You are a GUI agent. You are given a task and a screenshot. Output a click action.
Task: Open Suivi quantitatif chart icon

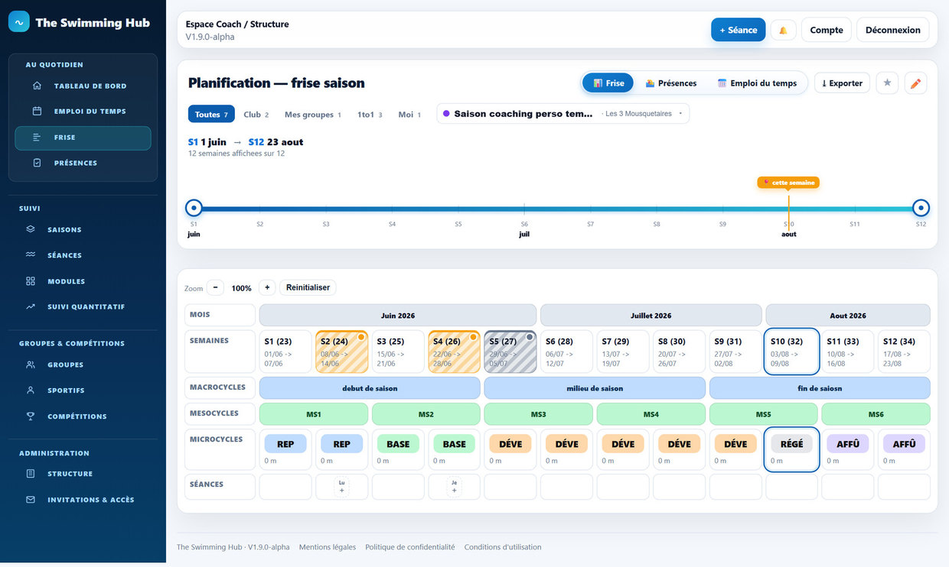pos(31,306)
